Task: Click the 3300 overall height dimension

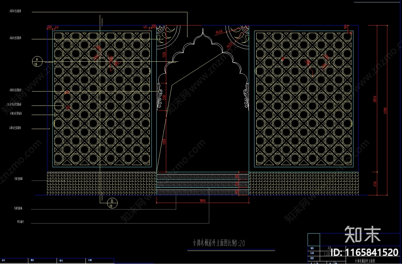Action: (x=385, y=111)
